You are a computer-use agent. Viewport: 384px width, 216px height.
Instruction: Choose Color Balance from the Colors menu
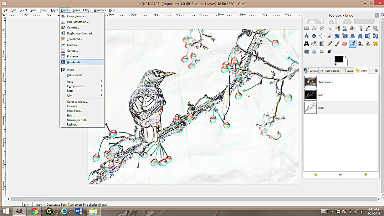(x=82, y=16)
